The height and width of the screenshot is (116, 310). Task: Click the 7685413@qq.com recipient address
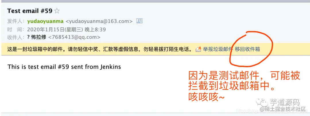[74, 37]
